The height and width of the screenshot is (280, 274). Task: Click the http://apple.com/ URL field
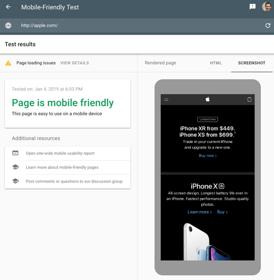pyautogui.click(x=138, y=25)
